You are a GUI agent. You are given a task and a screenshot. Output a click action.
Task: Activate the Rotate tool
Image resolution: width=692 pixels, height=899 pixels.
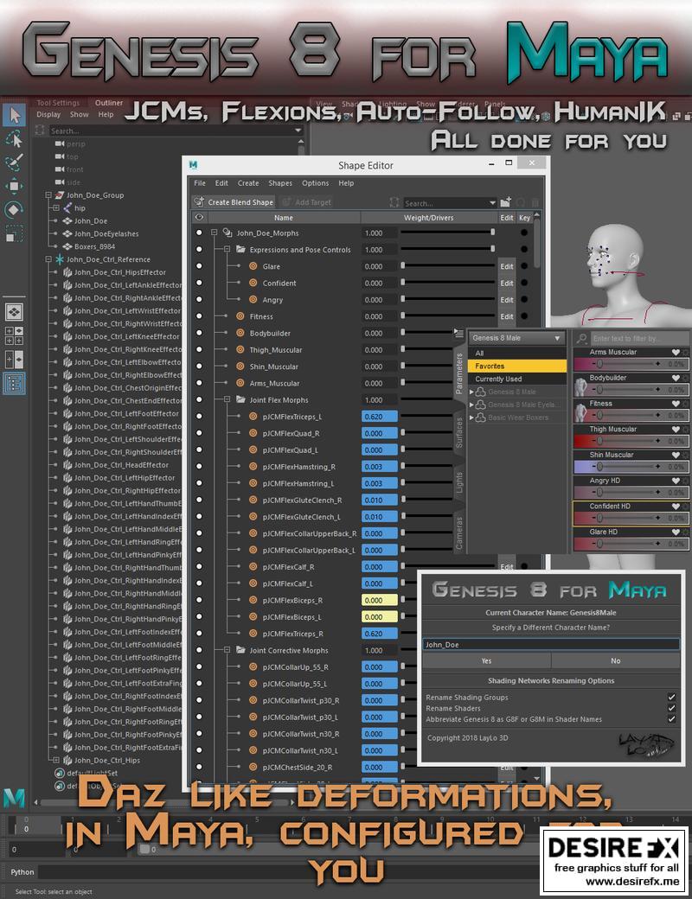(x=14, y=209)
